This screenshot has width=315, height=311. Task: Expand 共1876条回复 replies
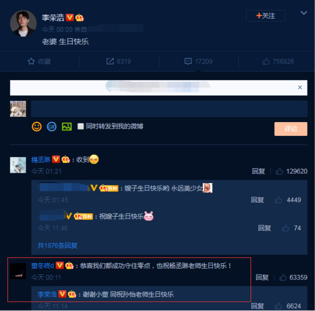coord(58,246)
